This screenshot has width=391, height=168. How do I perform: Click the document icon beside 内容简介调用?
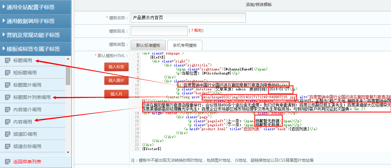[x=7, y=110]
